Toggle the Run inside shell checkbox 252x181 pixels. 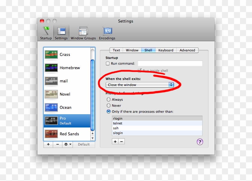(139, 70)
